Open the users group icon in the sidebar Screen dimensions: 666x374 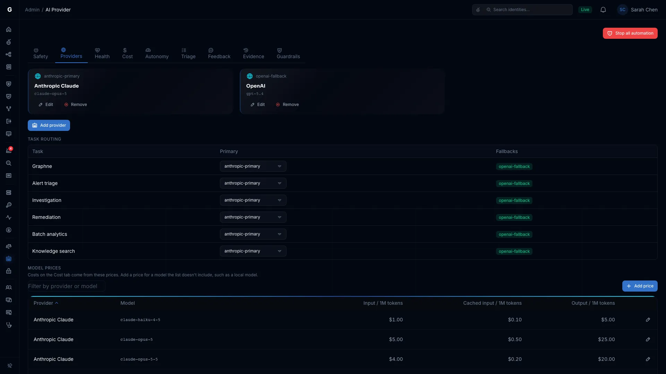coord(9,287)
